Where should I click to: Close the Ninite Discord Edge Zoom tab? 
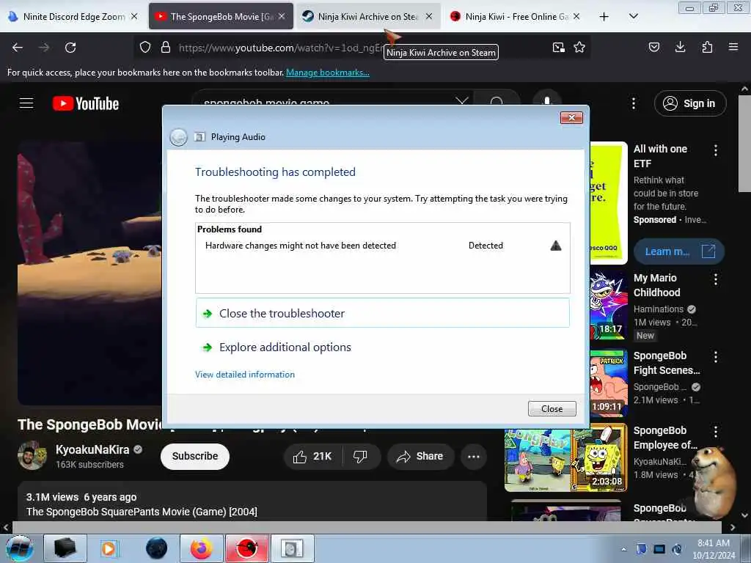click(135, 16)
